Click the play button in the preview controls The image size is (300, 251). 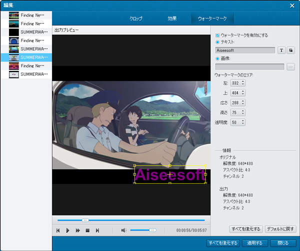click(x=68, y=231)
